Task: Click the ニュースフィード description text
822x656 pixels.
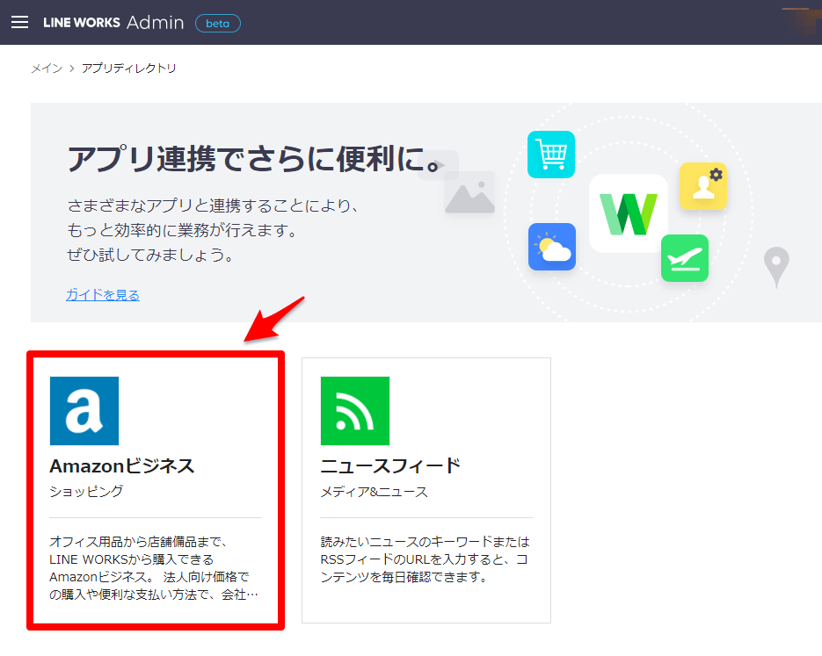Action: point(426,559)
